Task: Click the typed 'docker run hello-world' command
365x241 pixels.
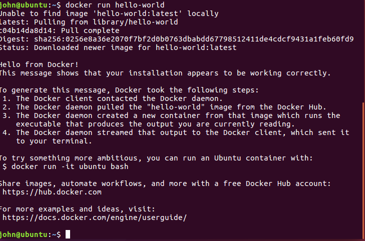Action: [114, 4]
